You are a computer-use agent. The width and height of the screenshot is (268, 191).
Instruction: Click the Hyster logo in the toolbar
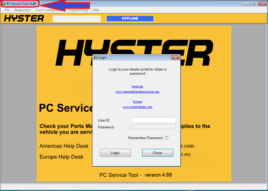point(24,18)
